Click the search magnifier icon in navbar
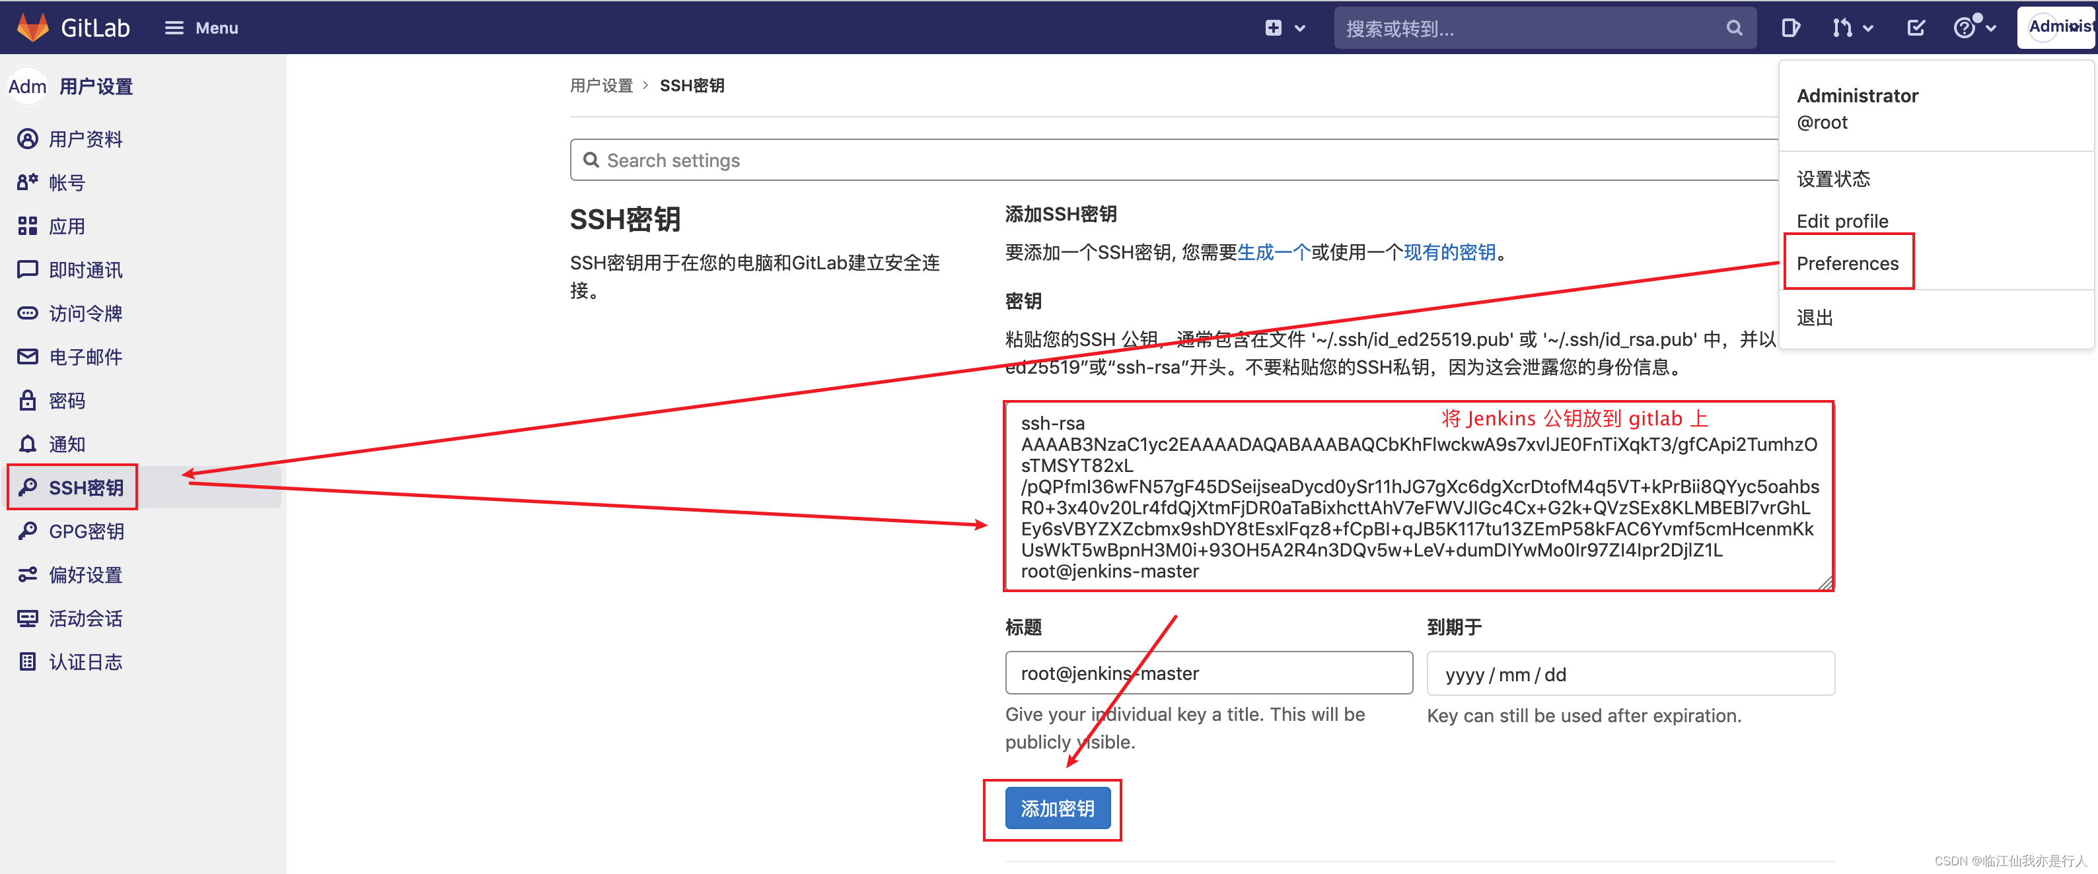2098x874 pixels. [1734, 28]
